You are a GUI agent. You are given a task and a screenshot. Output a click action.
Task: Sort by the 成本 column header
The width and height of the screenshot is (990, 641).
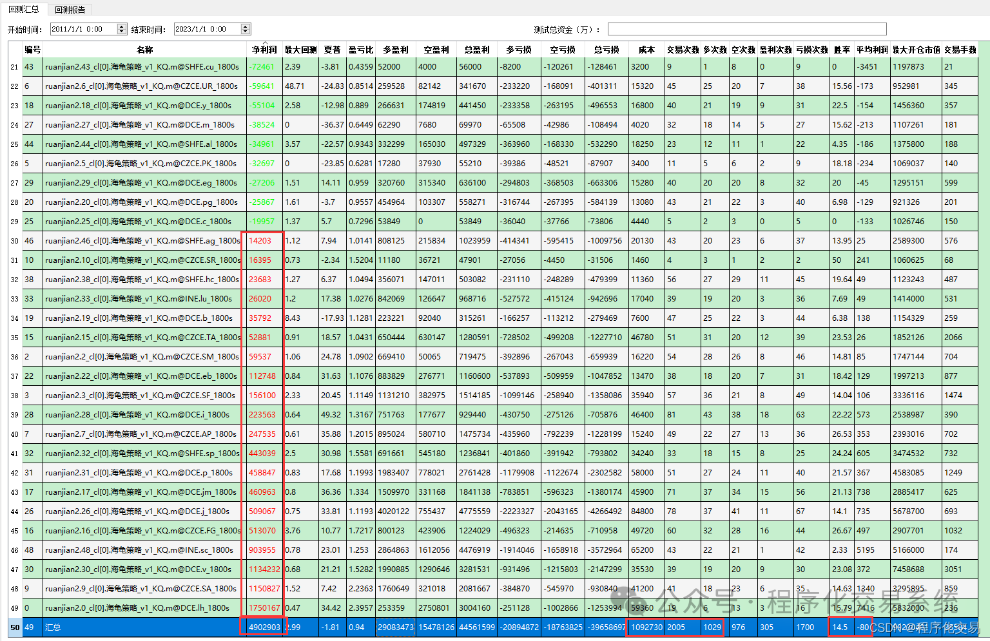click(x=646, y=50)
